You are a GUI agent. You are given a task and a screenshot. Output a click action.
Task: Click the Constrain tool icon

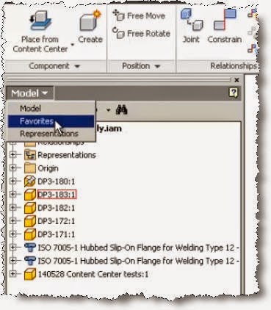tap(225, 21)
